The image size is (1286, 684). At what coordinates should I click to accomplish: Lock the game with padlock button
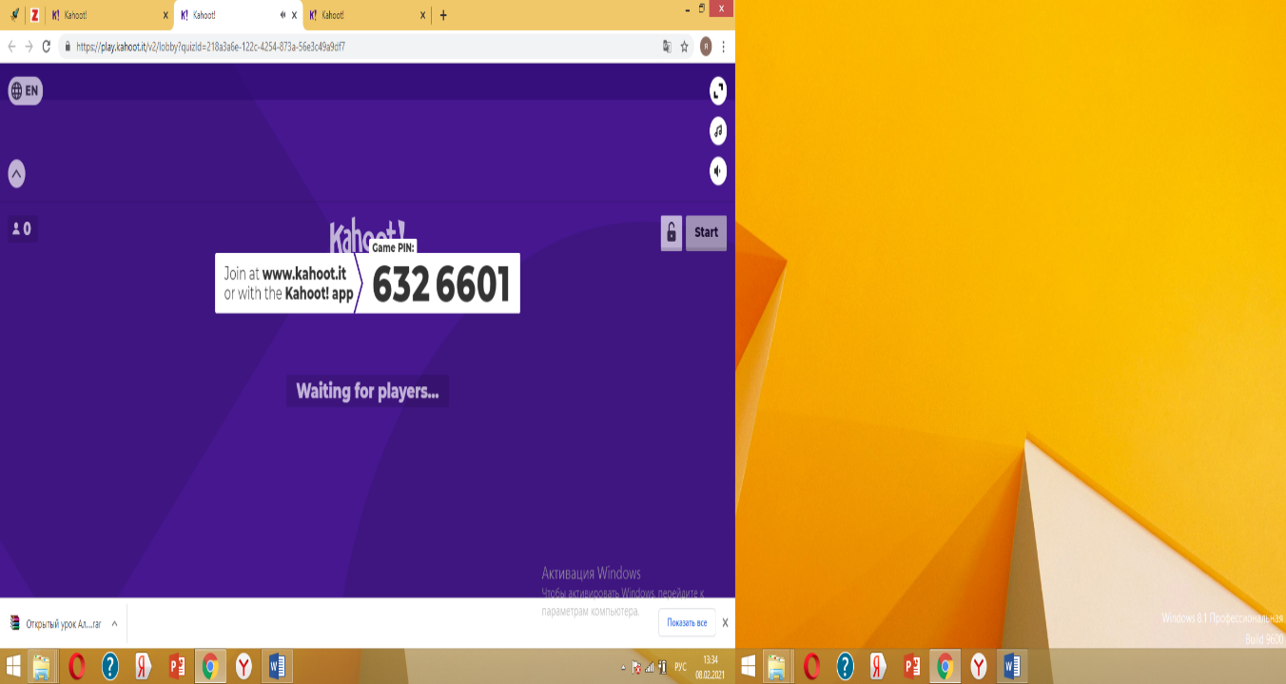tap(672, 232)
